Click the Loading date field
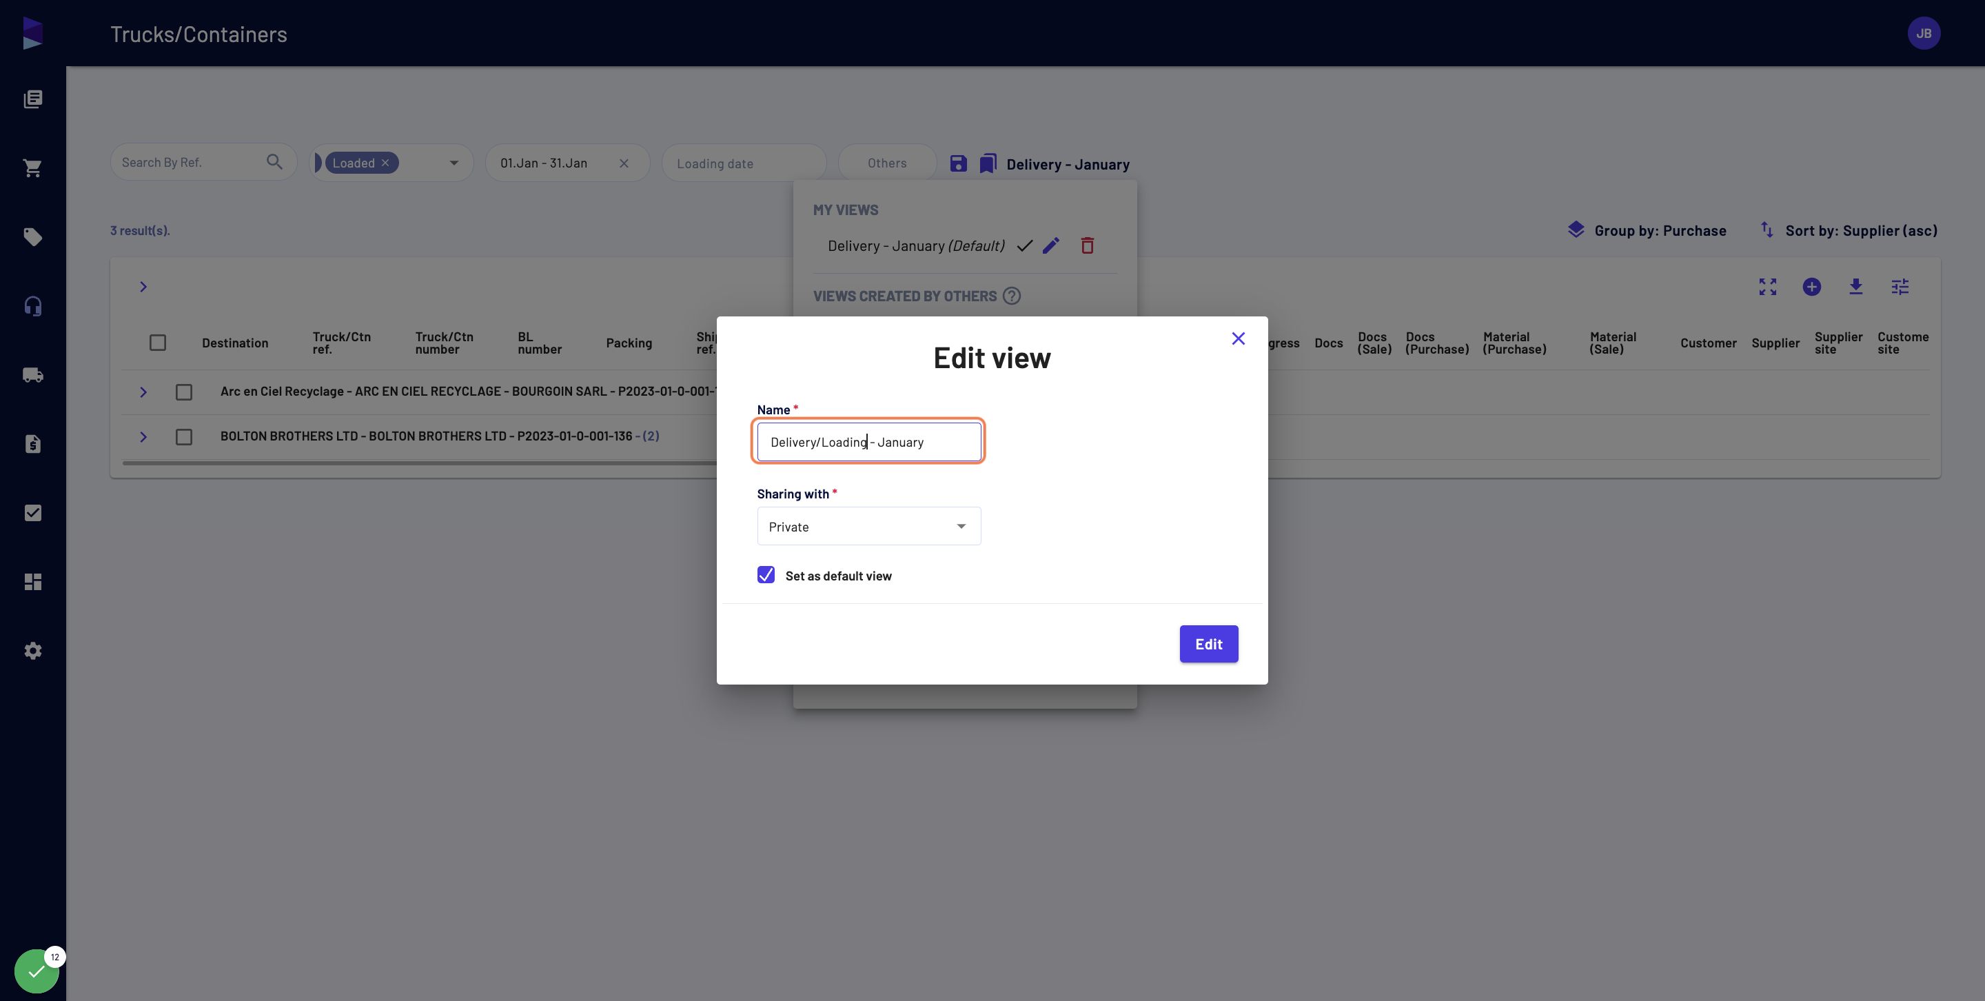Screen dimensions: 1985x1001 point(744,163)
